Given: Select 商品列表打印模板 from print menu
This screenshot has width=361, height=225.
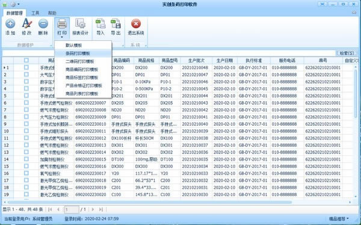Looking at the screenshot, I should pyautogui.click(x=83, y=93).
